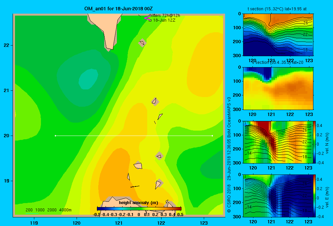
Task: Select longitude label 122 below main map
Action: tap(161, 223)
